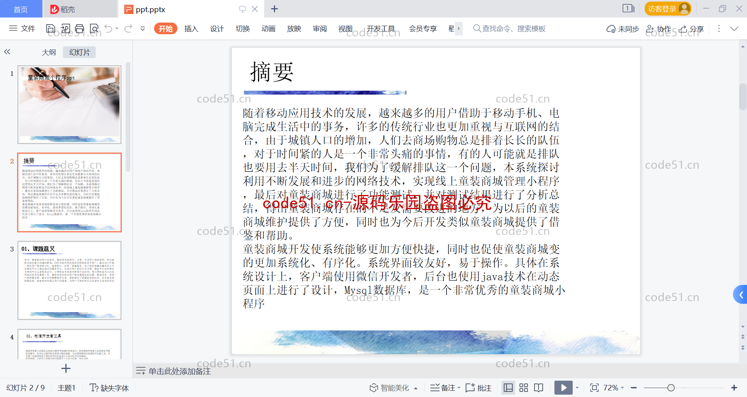Viewport: 747px width, 397px height.
Task: Add a new slide with plus button
Action: [66, 369]
